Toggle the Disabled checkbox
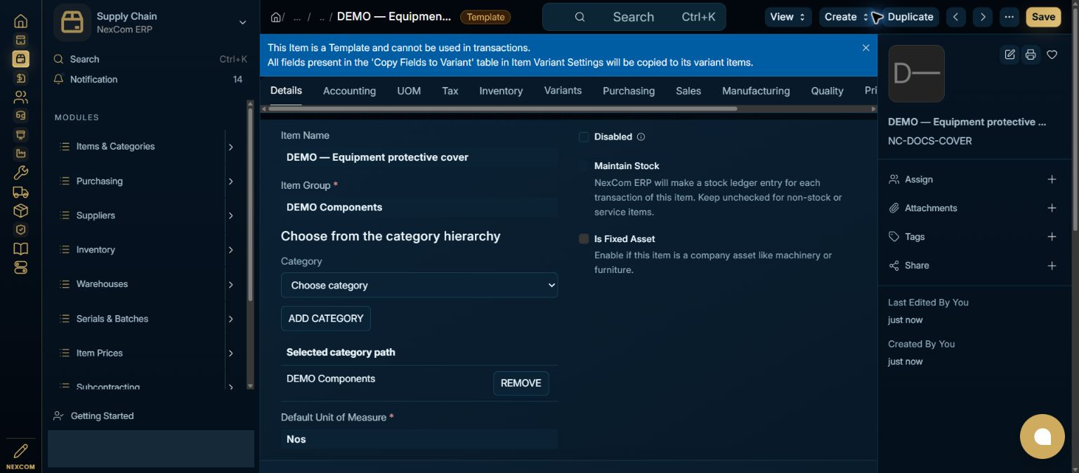 coord(584,137)
